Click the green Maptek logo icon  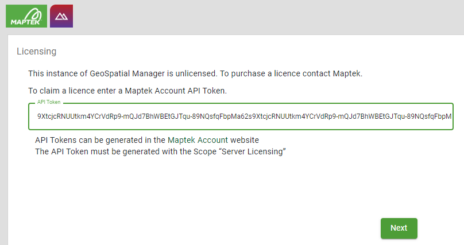point(26,16)
